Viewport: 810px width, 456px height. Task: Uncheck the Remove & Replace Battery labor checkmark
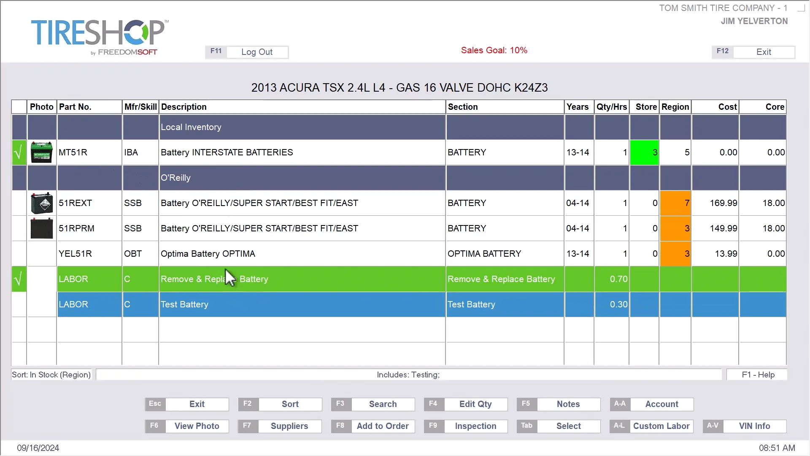coord(19,279)
